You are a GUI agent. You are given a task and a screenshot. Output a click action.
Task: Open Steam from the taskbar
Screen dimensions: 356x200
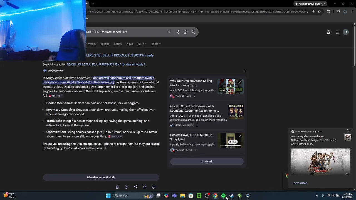click(x=231, y=196)
